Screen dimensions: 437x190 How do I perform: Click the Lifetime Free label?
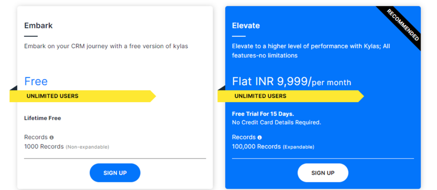[43, 118]
